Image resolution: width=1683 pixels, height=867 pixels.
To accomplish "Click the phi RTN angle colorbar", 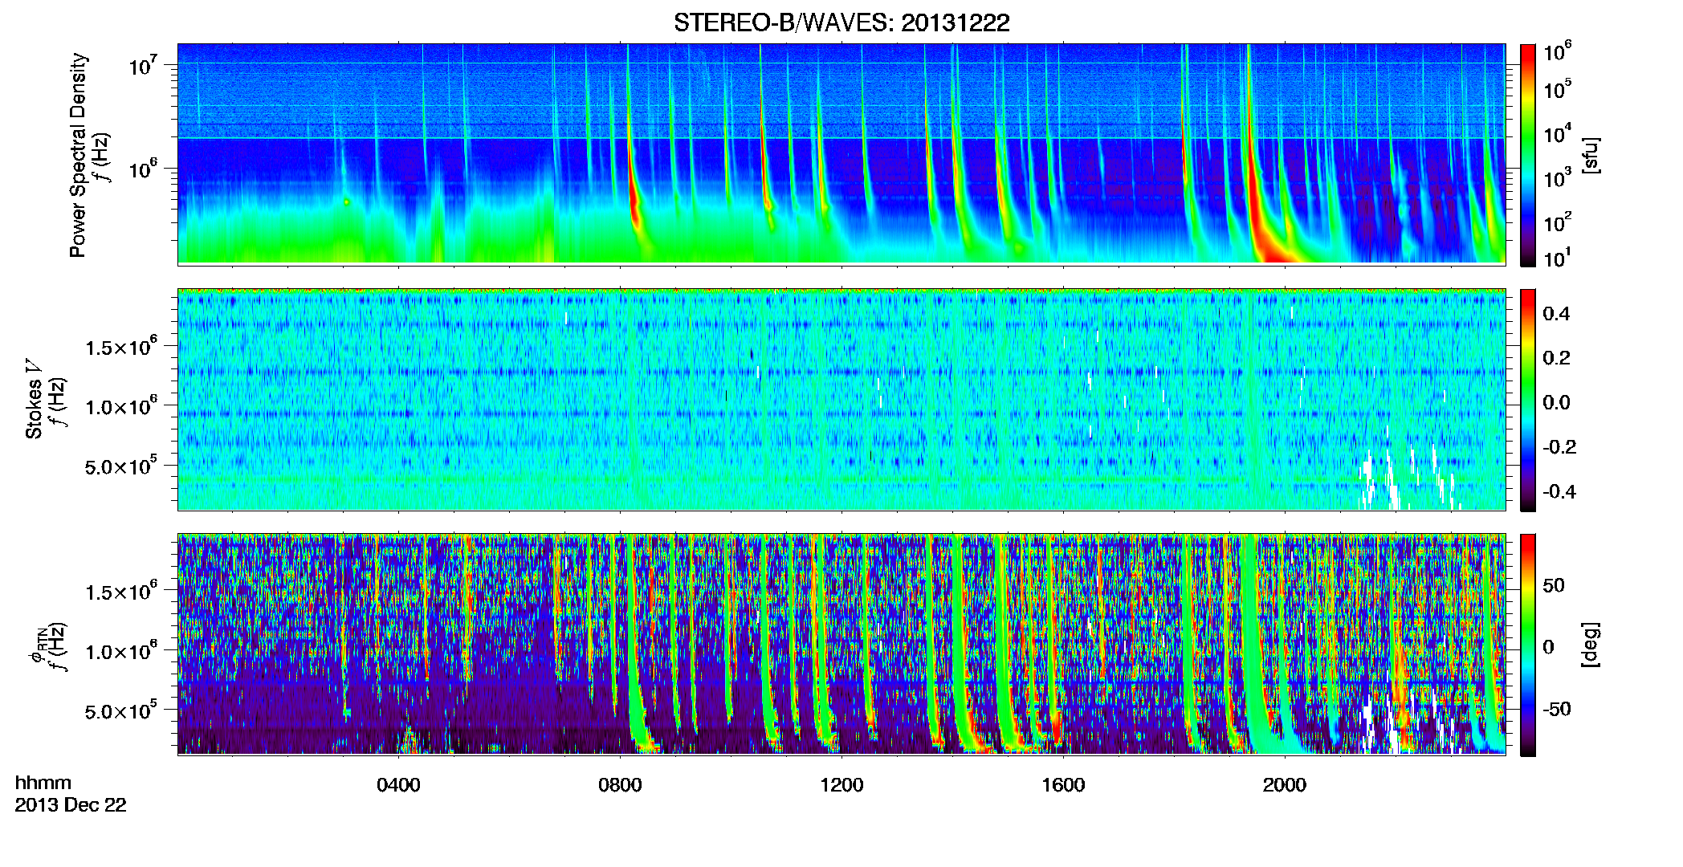I will 1528,645.
